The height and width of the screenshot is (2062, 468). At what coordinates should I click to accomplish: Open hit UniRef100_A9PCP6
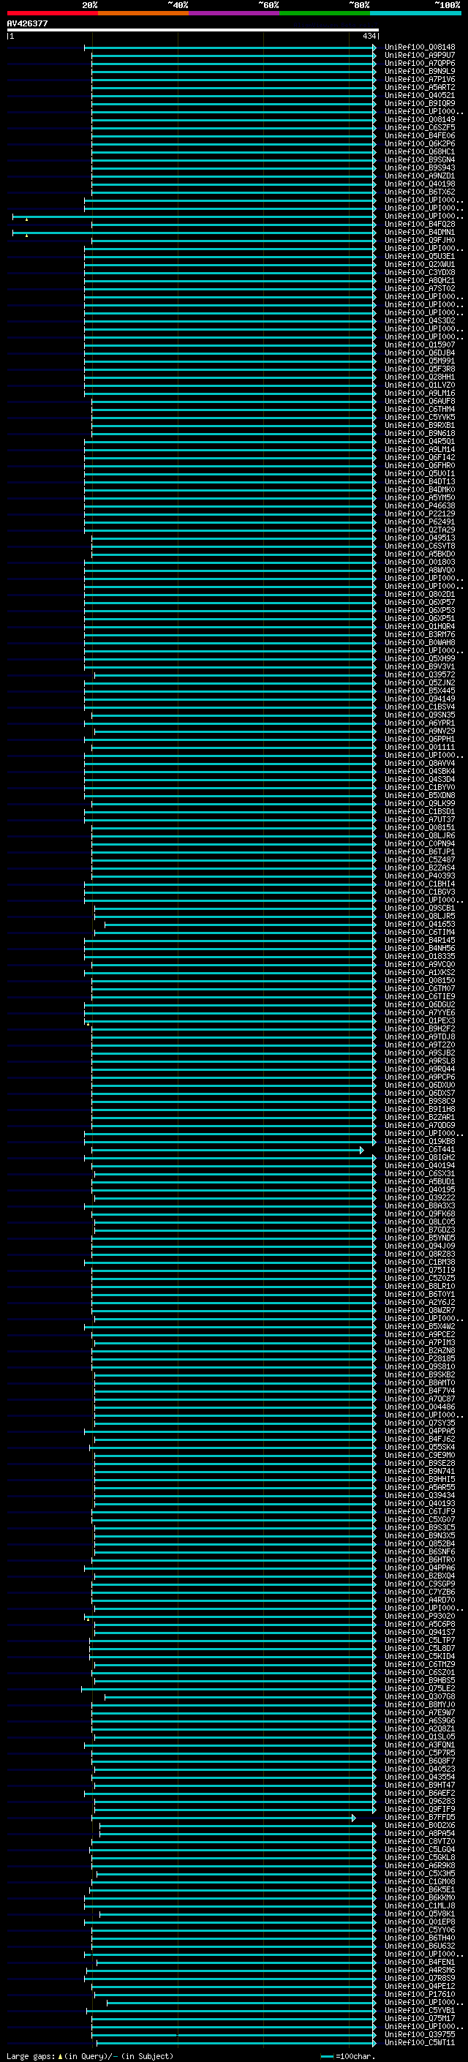420,1077
